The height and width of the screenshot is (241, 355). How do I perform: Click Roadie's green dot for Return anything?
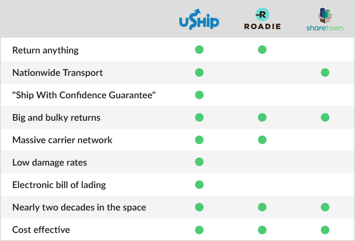pos(262,50)
